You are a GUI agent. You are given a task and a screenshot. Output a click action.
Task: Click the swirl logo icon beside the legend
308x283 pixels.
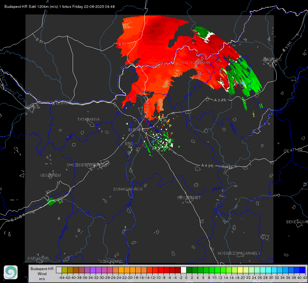(11, 272)
